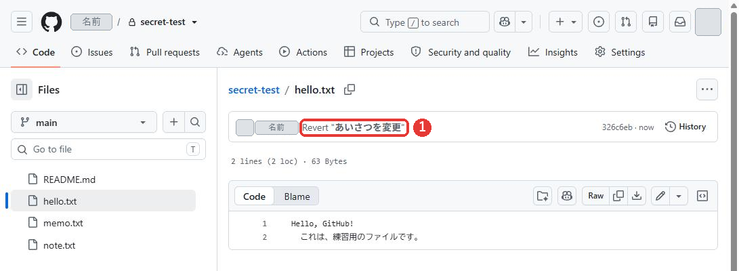Expand the Copilot dropdown arrow in header

coord(524,22)
